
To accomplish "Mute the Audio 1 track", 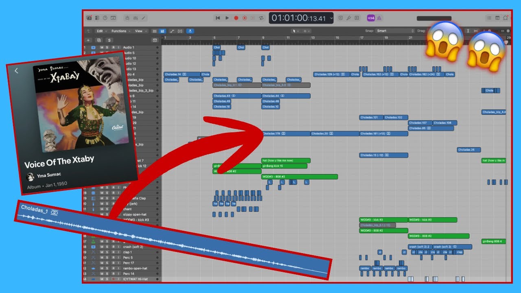I will pos(102,48).
